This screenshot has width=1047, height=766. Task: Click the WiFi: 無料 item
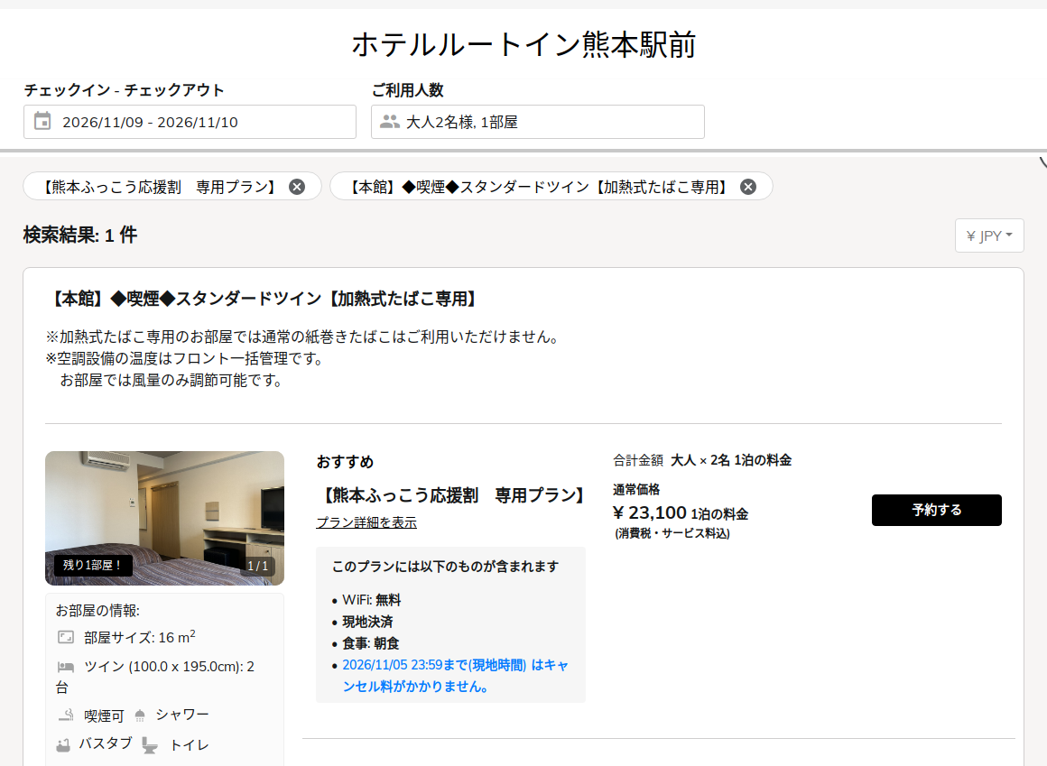[x=371, y=600]
